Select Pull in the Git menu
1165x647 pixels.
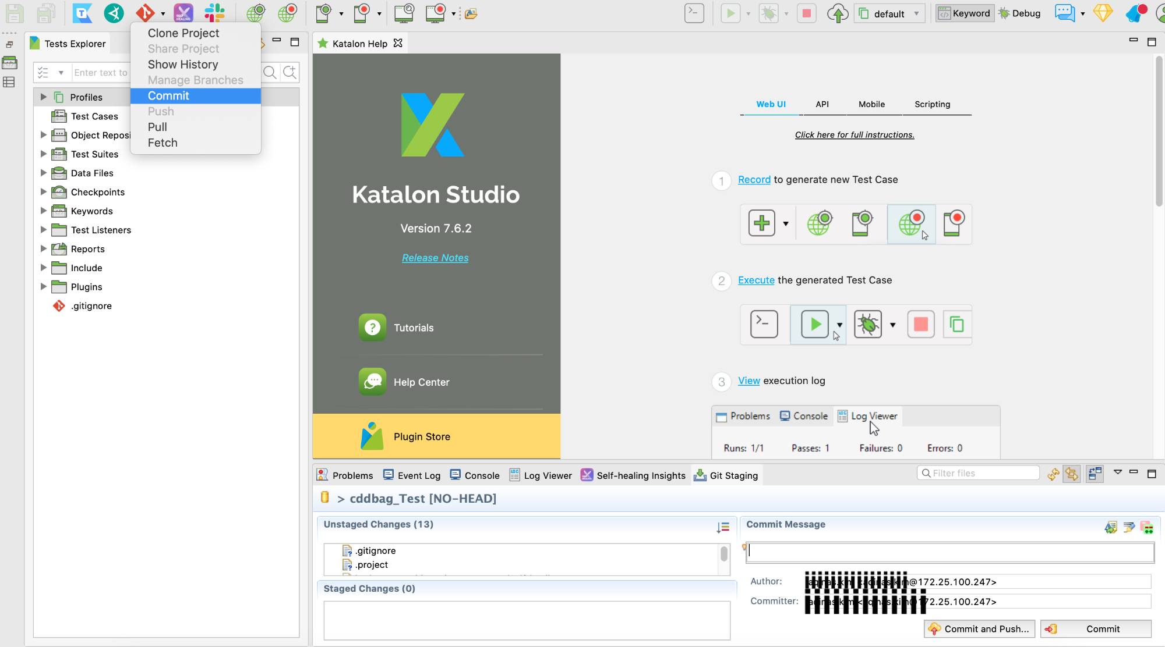click(x=196, y=127)
